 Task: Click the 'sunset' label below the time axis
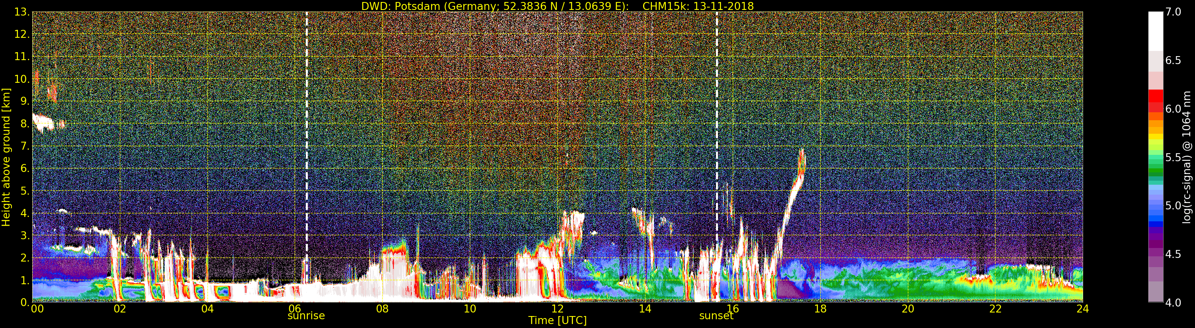pos(716,316)
